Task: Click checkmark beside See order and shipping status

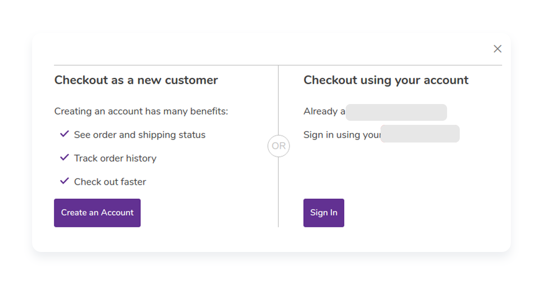Action: [64, 134]
